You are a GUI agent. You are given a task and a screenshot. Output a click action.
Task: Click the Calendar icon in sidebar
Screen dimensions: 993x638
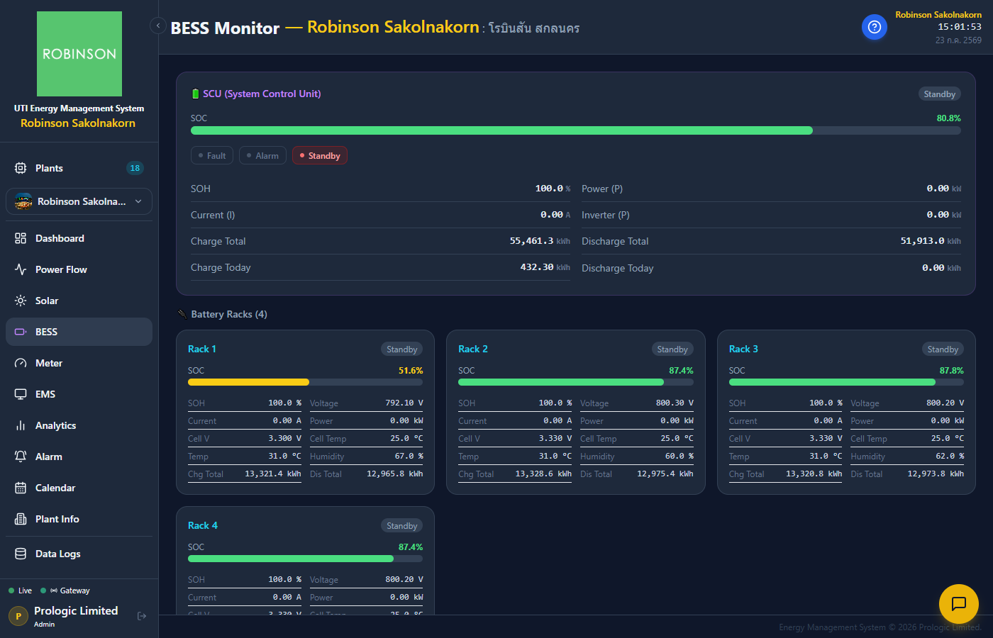[21, 488]
